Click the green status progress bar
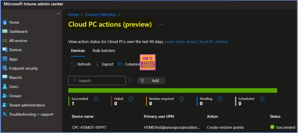This screenshot has width=298, height=133. point(173,90)
